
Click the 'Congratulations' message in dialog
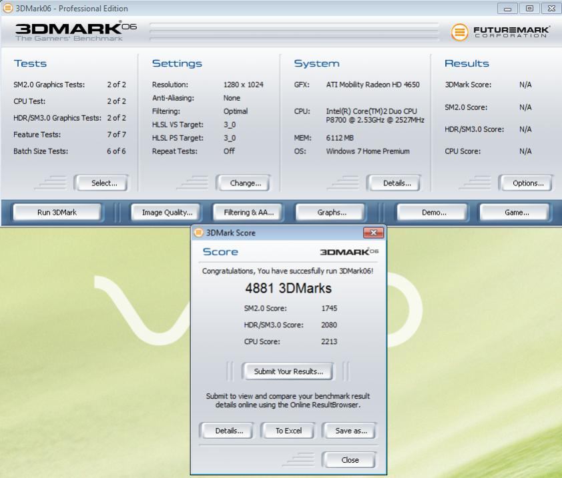tap(288, 271)
